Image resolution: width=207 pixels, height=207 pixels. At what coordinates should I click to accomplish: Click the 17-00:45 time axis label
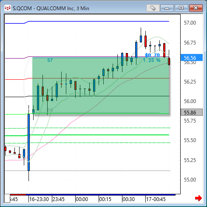tap(156, 199)
